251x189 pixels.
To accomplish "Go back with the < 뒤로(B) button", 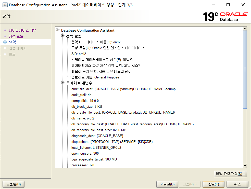I will tap(167, 184).
